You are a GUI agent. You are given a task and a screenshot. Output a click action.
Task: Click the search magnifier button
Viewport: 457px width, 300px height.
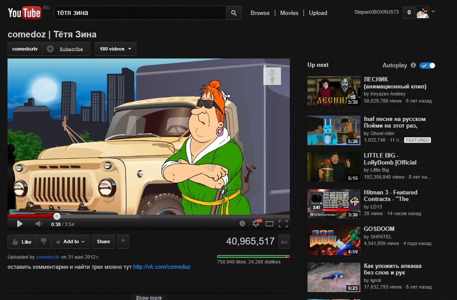(x=234, y=13)
